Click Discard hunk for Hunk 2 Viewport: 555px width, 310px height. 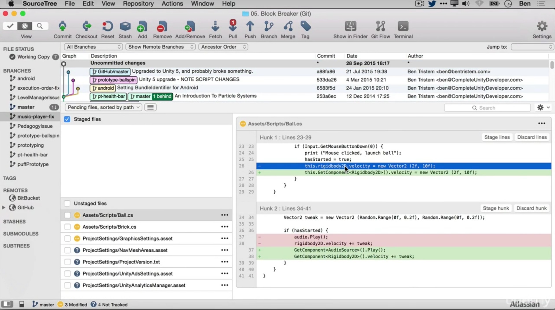pyautogui.click(x=531, y=208)
